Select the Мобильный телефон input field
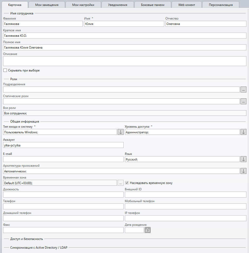Image resolution: width=249 pixels, height=253 pixels. point(185,207)
